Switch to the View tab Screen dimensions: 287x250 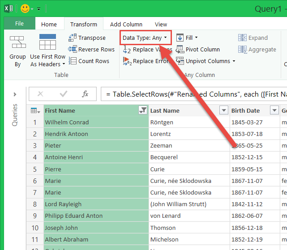point(161,25)
